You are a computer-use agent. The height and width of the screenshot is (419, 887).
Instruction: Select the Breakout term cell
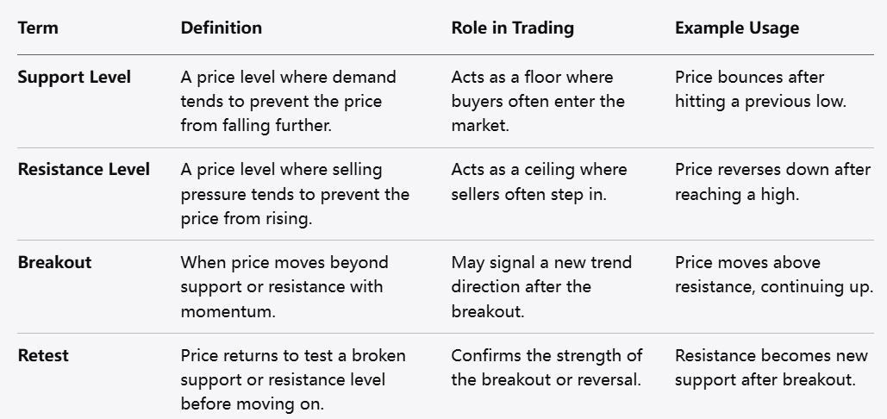click(x=54, y=262)
